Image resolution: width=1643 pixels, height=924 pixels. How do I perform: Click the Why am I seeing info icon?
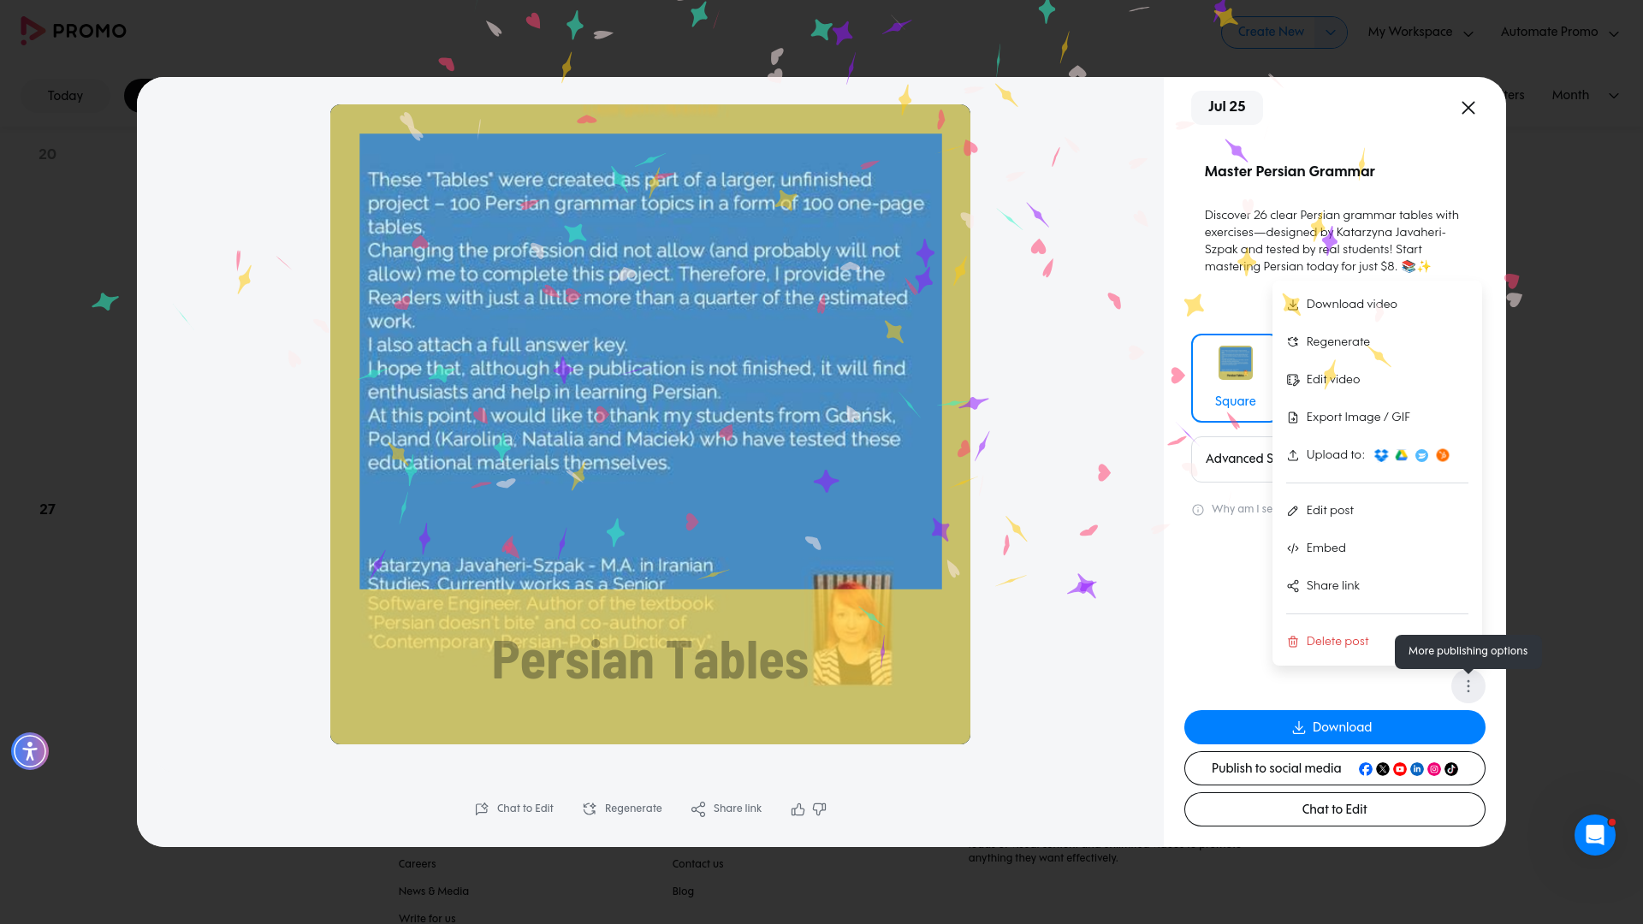pos(1198,510)
